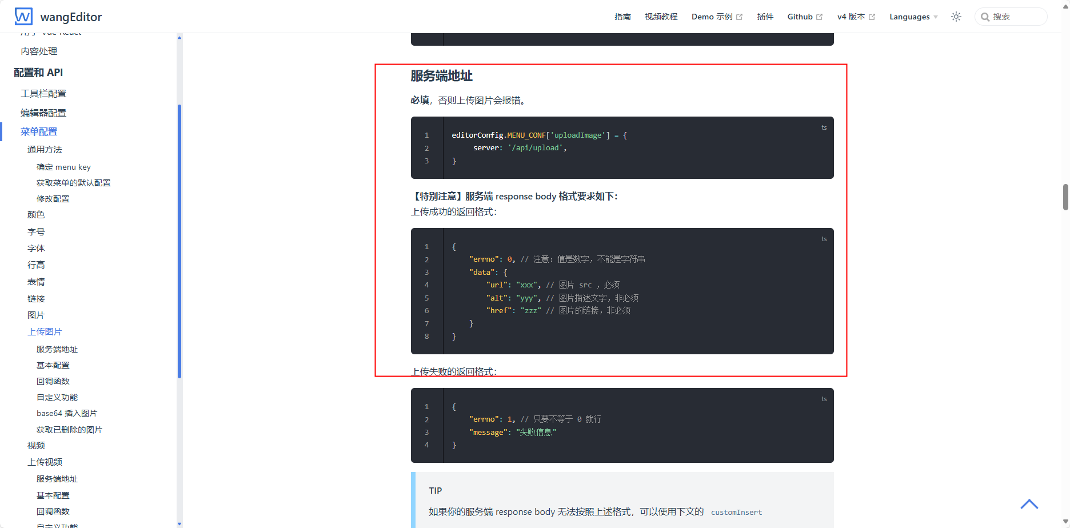Click the 上传成功的返回格式 text
The width and height of the screenshot is (1070, 528).
(454, 211)
